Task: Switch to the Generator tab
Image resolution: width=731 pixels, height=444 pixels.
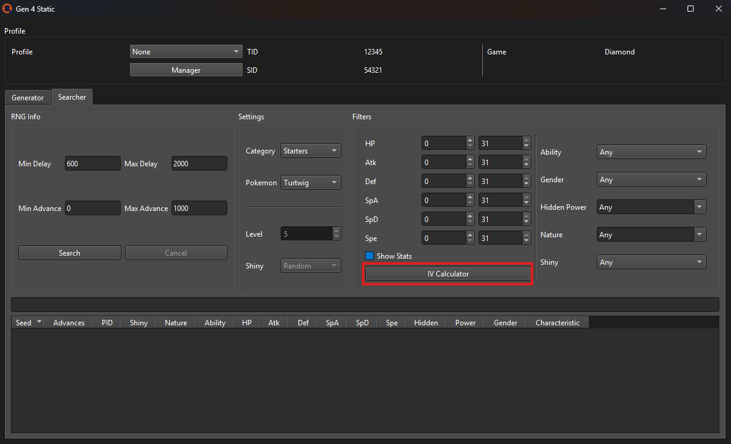Action: (28, 97)
